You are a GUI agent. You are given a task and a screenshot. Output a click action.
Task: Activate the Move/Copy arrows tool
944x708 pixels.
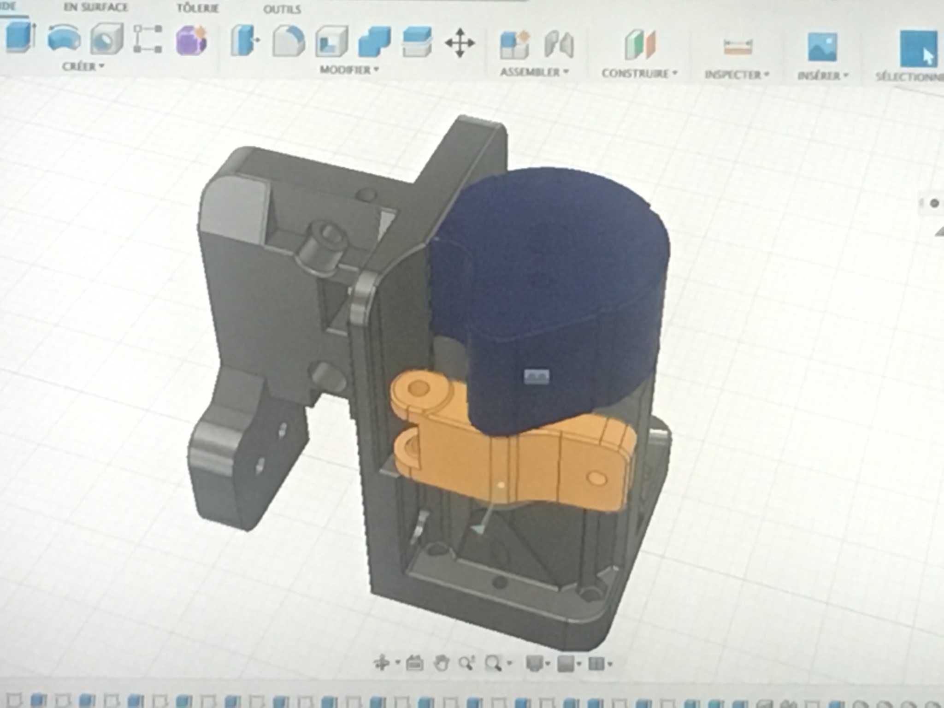point(460,43)
